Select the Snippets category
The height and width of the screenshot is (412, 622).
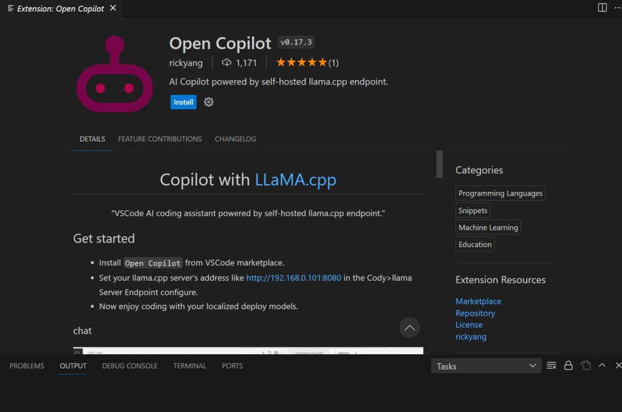(x=473, y=210)
